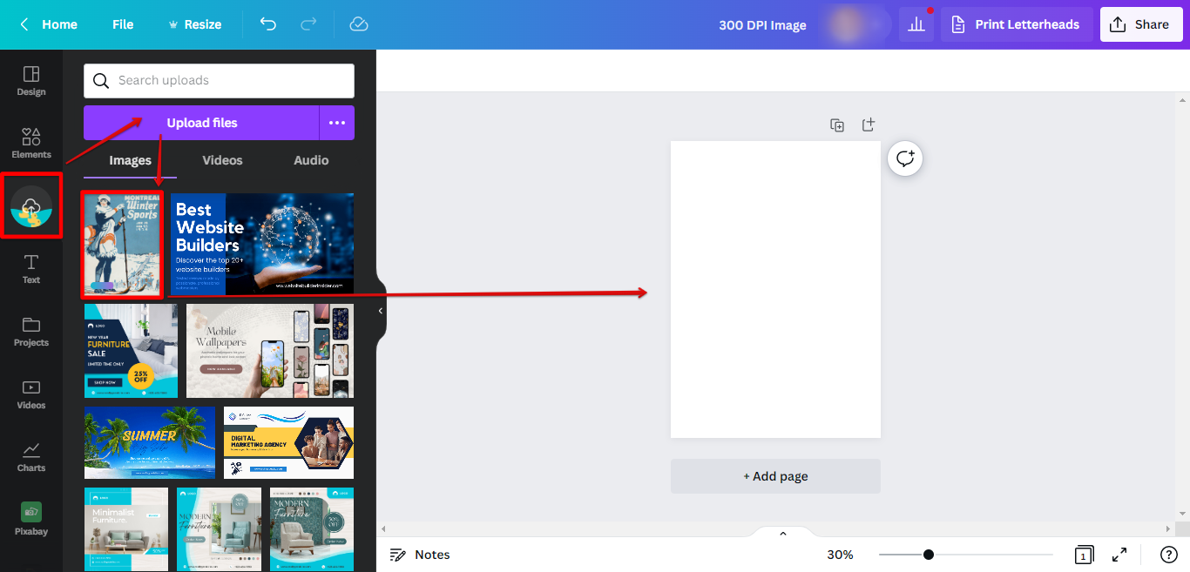Click the redo arrow

[x=308, y=24]
